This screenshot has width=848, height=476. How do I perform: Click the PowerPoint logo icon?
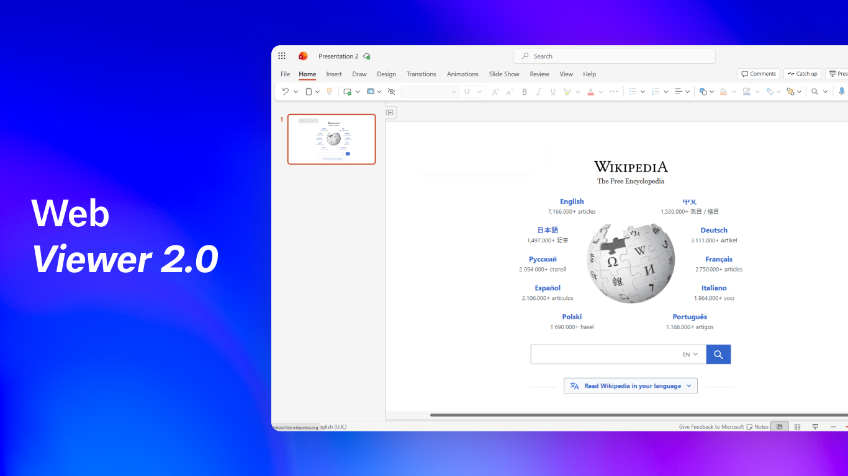click(x=303, y=56)
